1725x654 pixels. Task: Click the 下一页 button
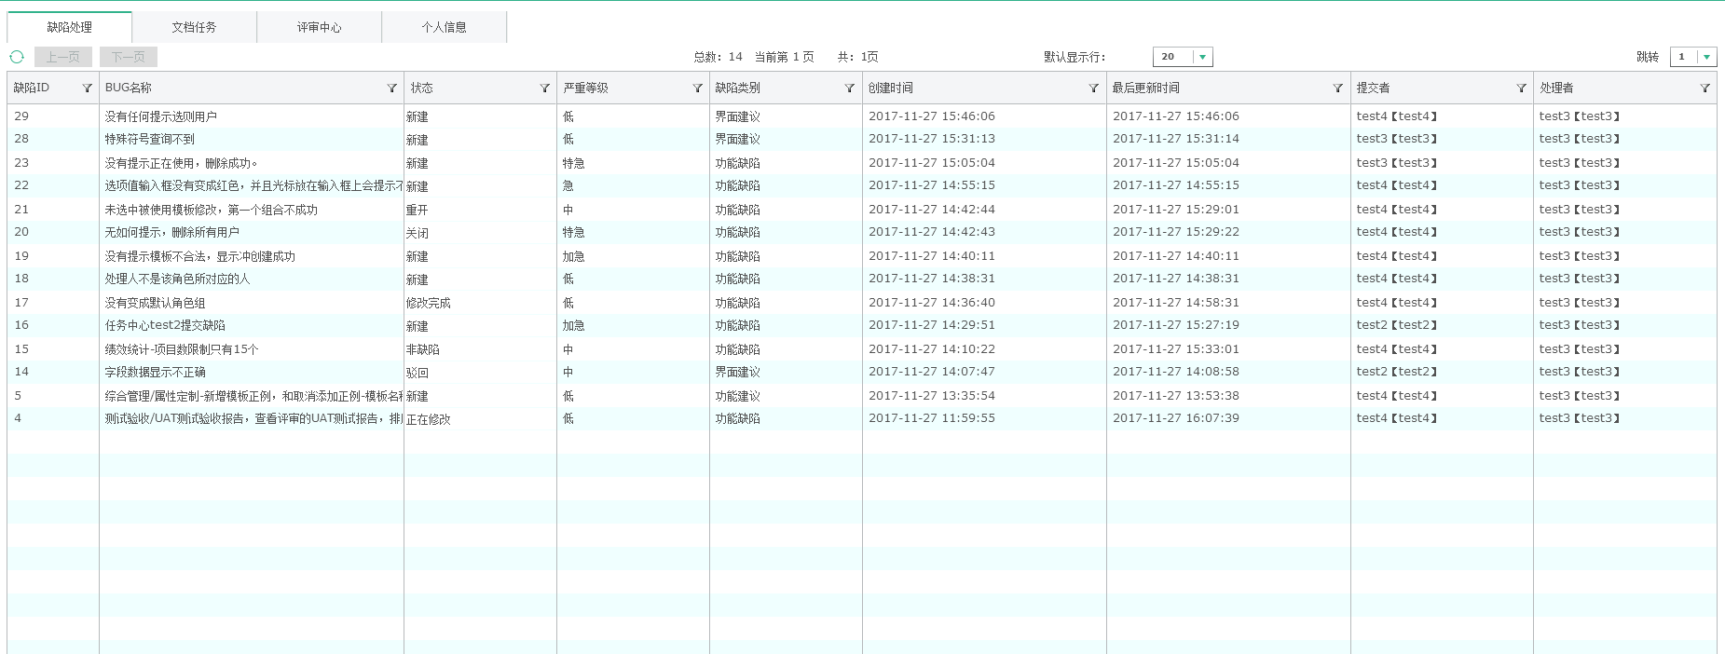(129, 57)
